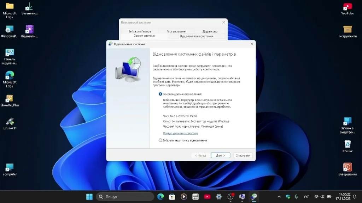362x203 pixels.
Task: Open the YouTube desktop shortcut
Action: click(x=348, y=9)
